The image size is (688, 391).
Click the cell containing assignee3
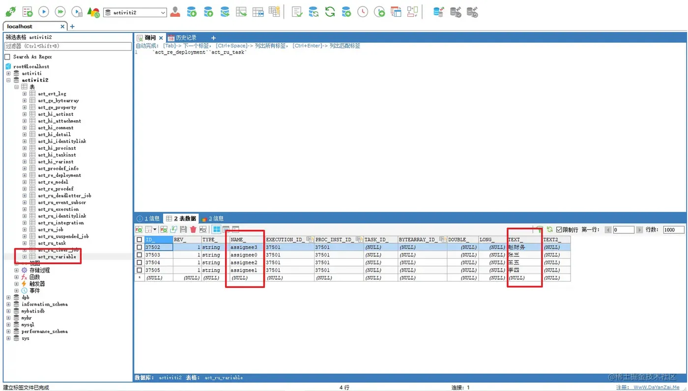[247, 248]
